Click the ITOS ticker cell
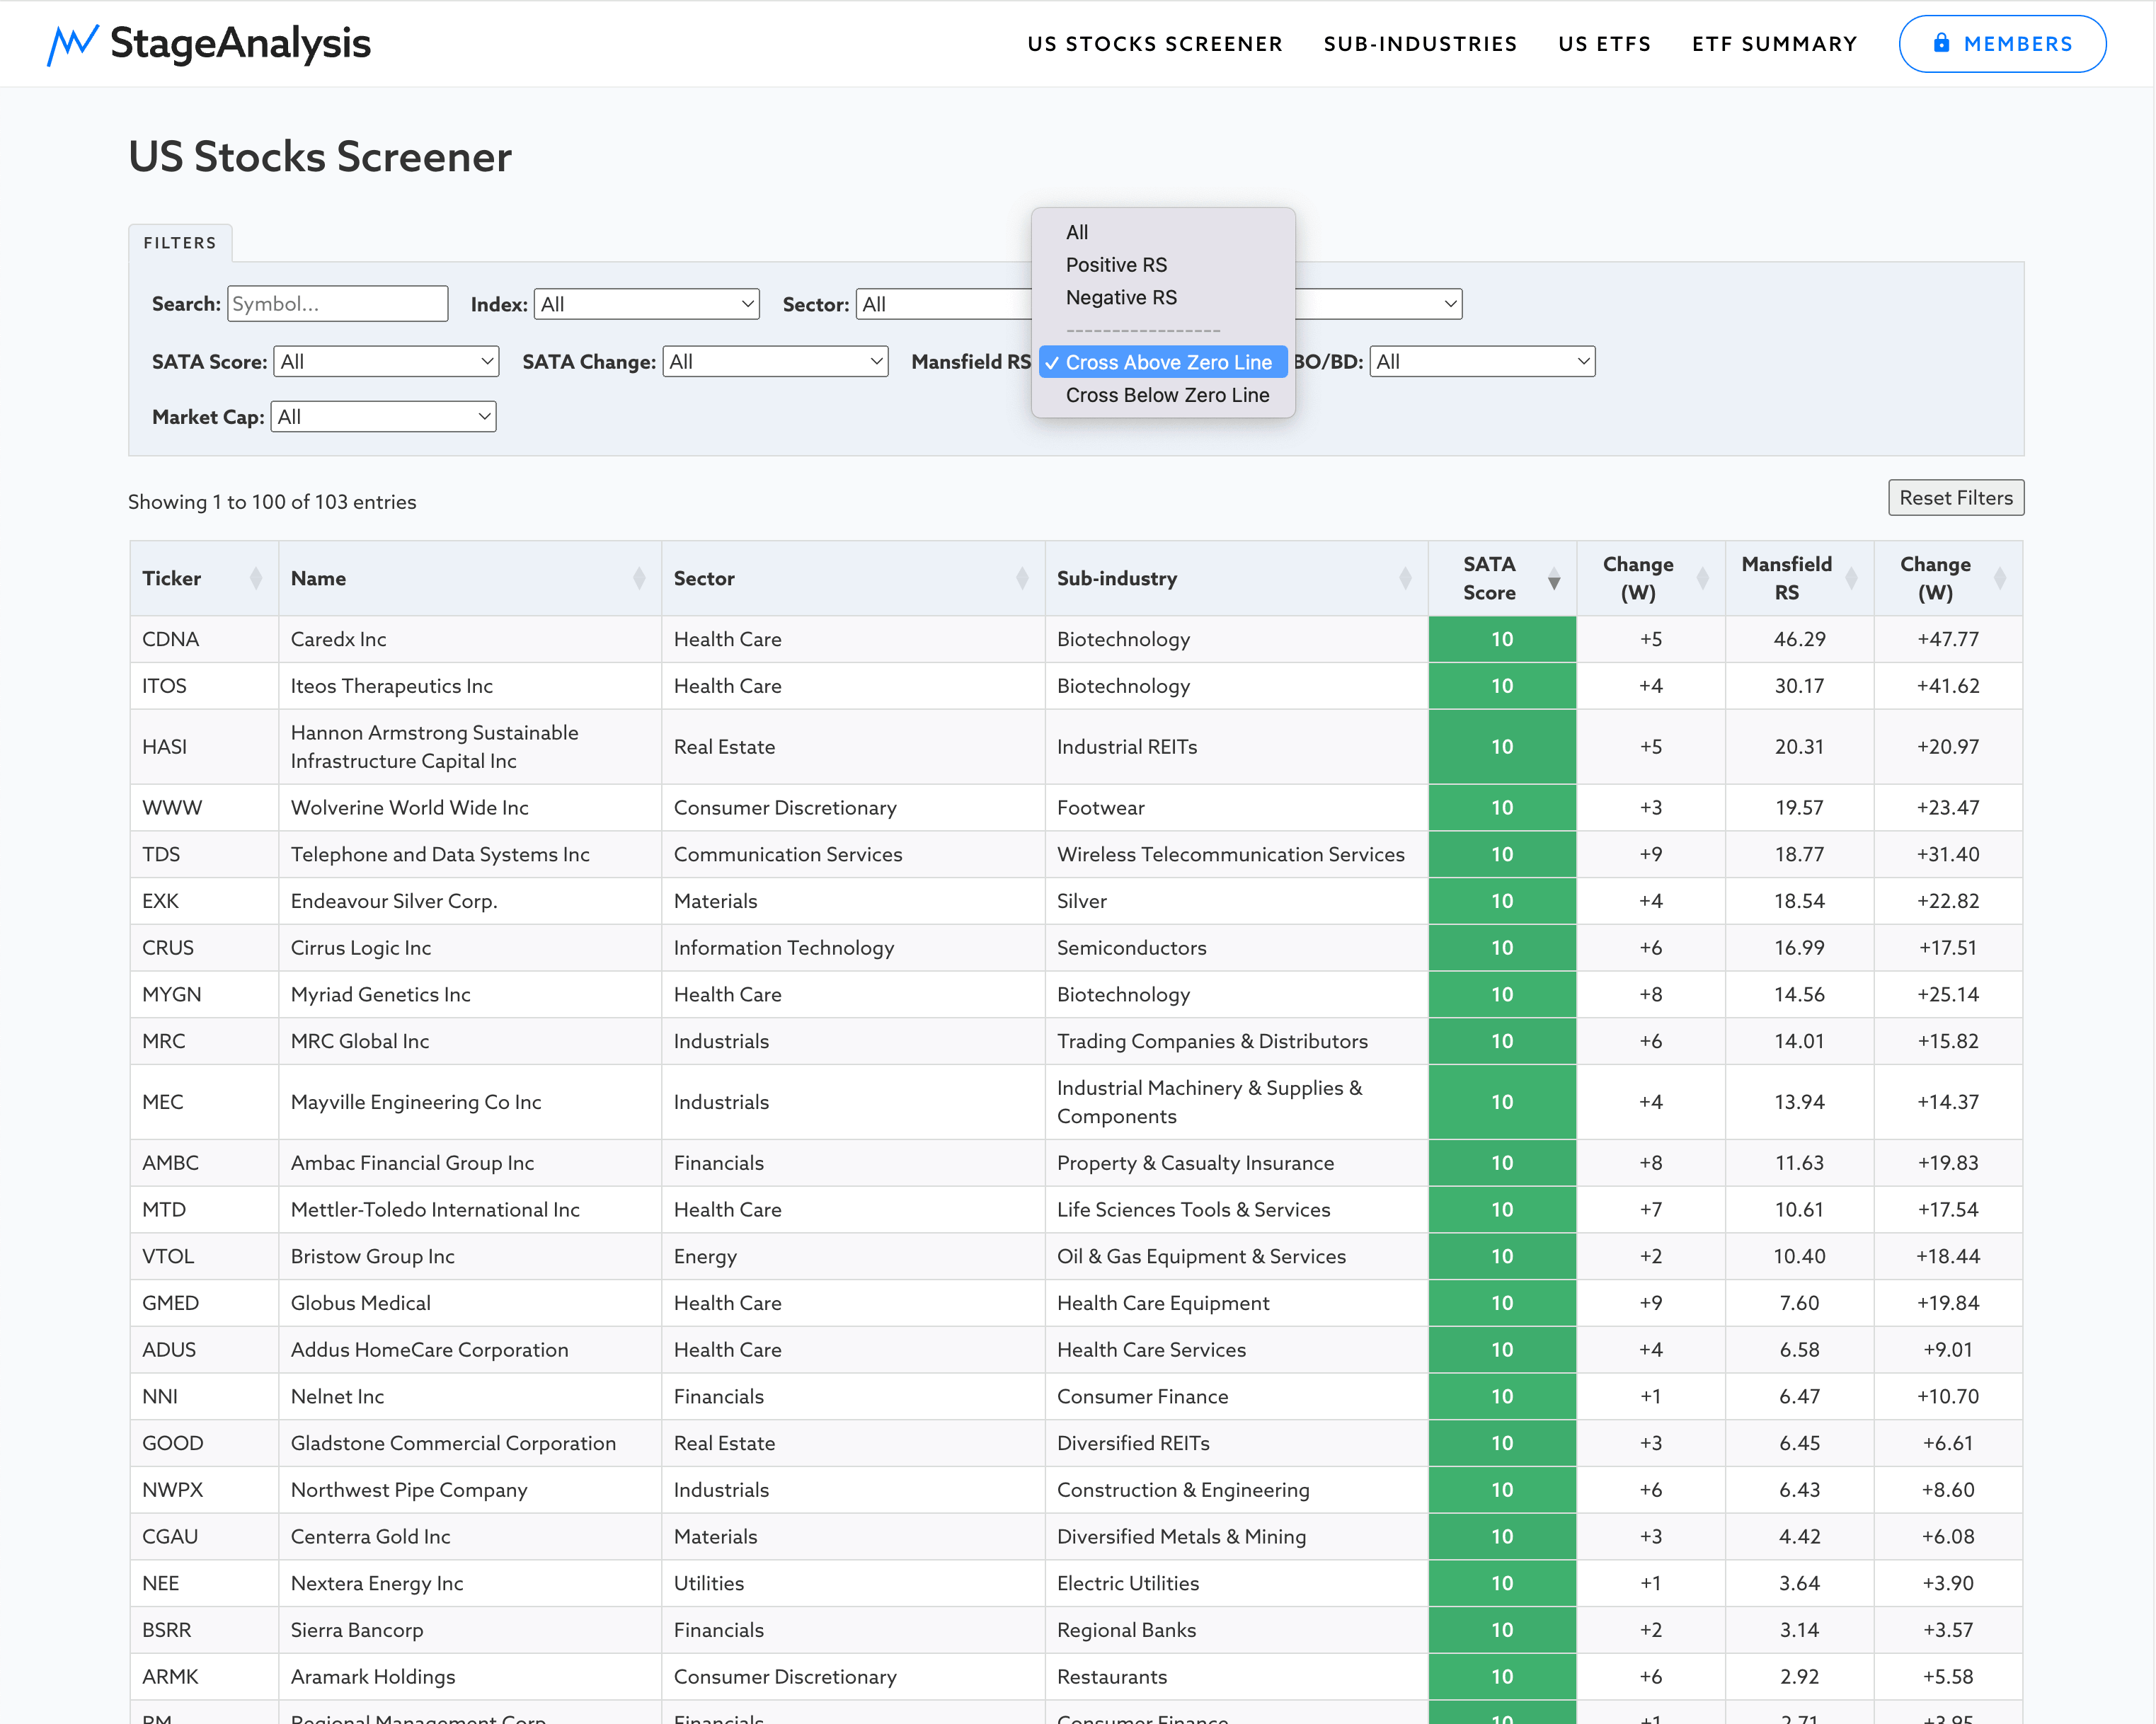 (204, 686)
